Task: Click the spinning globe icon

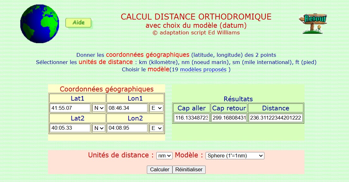Action: [39, 23]
